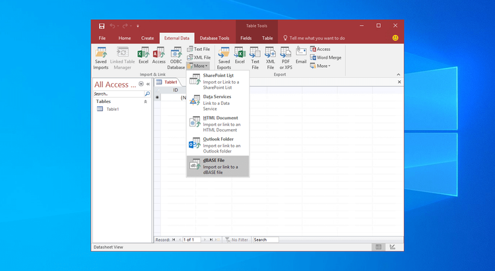This screenshot has width=495, height=271.
Task: Click the Redo arrow
Action: [x=125, y=26]
